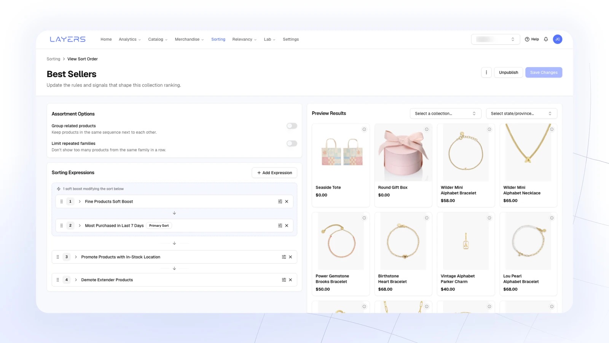
Task: Open Lou Pearl Alphabet Bracelet image
Action: click(x=528, y=241)
